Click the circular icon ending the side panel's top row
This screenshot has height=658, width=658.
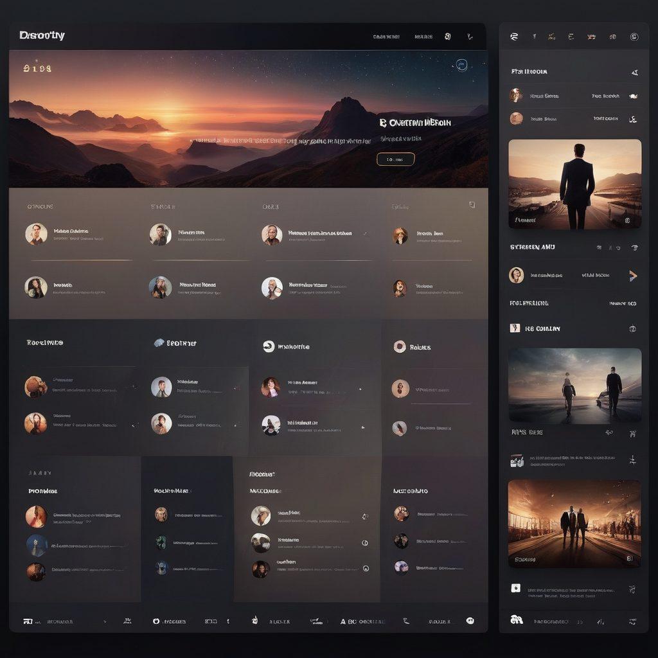pos(634,37)
